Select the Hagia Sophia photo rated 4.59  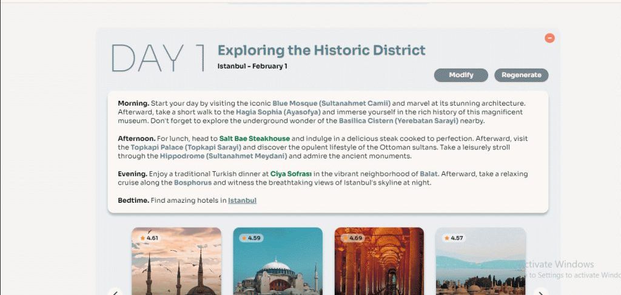(x=278, y=261)
